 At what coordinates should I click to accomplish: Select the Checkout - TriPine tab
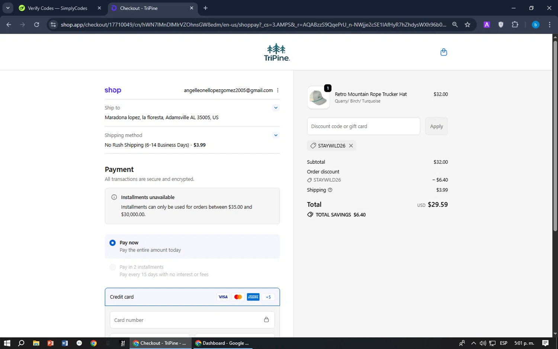point(153,8)
